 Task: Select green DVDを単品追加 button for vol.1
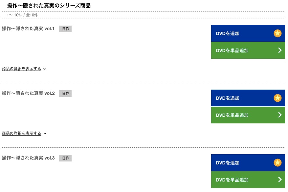[x=248, y=51]
